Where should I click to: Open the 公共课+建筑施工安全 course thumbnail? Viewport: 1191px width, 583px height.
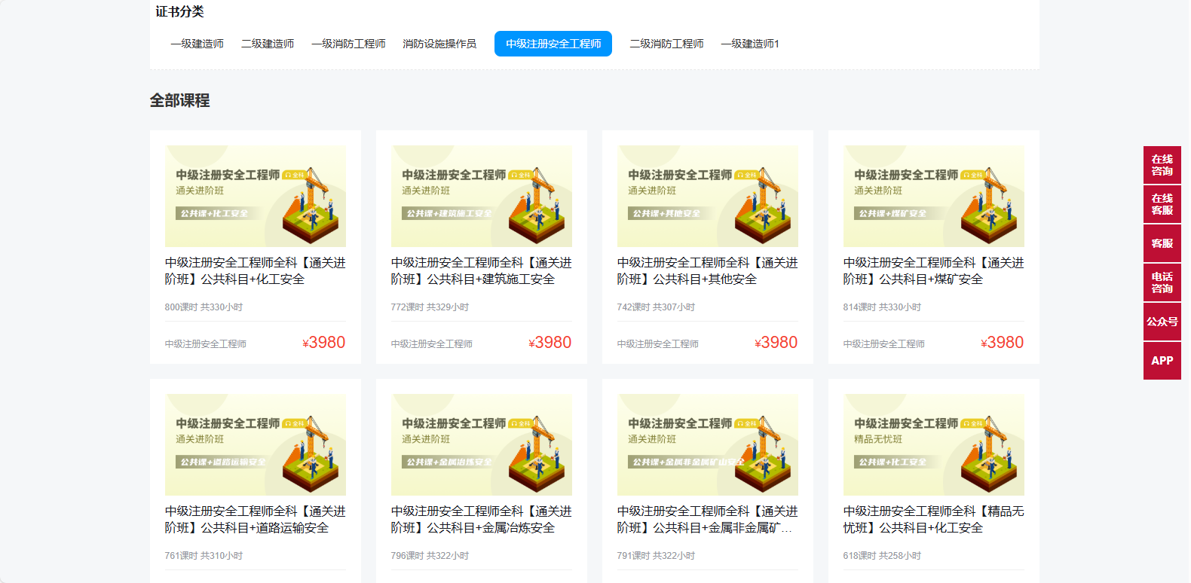pyautogui.click(x=482, y=196)
